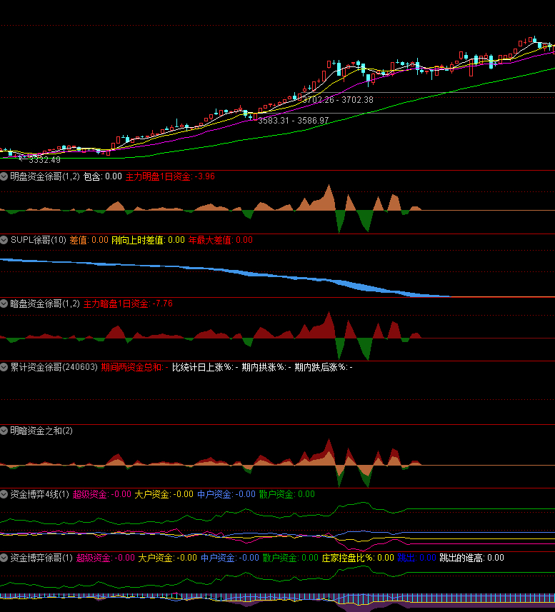Select the 明暗资金之和(2) indicator title
The width and height of the screenshot is (555, 612).
pyautogui.click(x=41, y=431)
